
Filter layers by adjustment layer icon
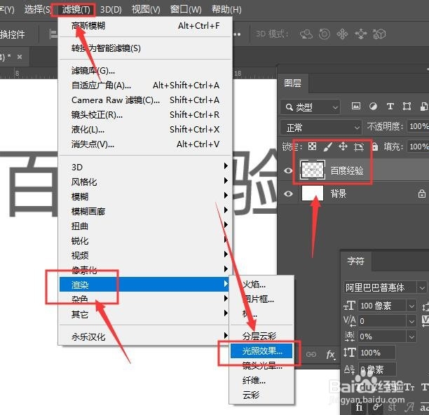[x=373, y=106]
